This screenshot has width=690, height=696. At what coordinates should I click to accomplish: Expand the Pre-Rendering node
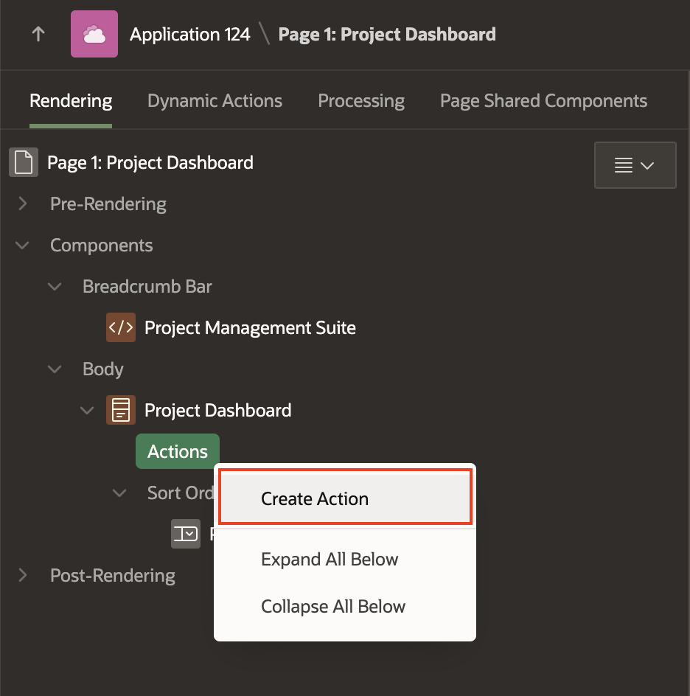click(x=23, y=203)
